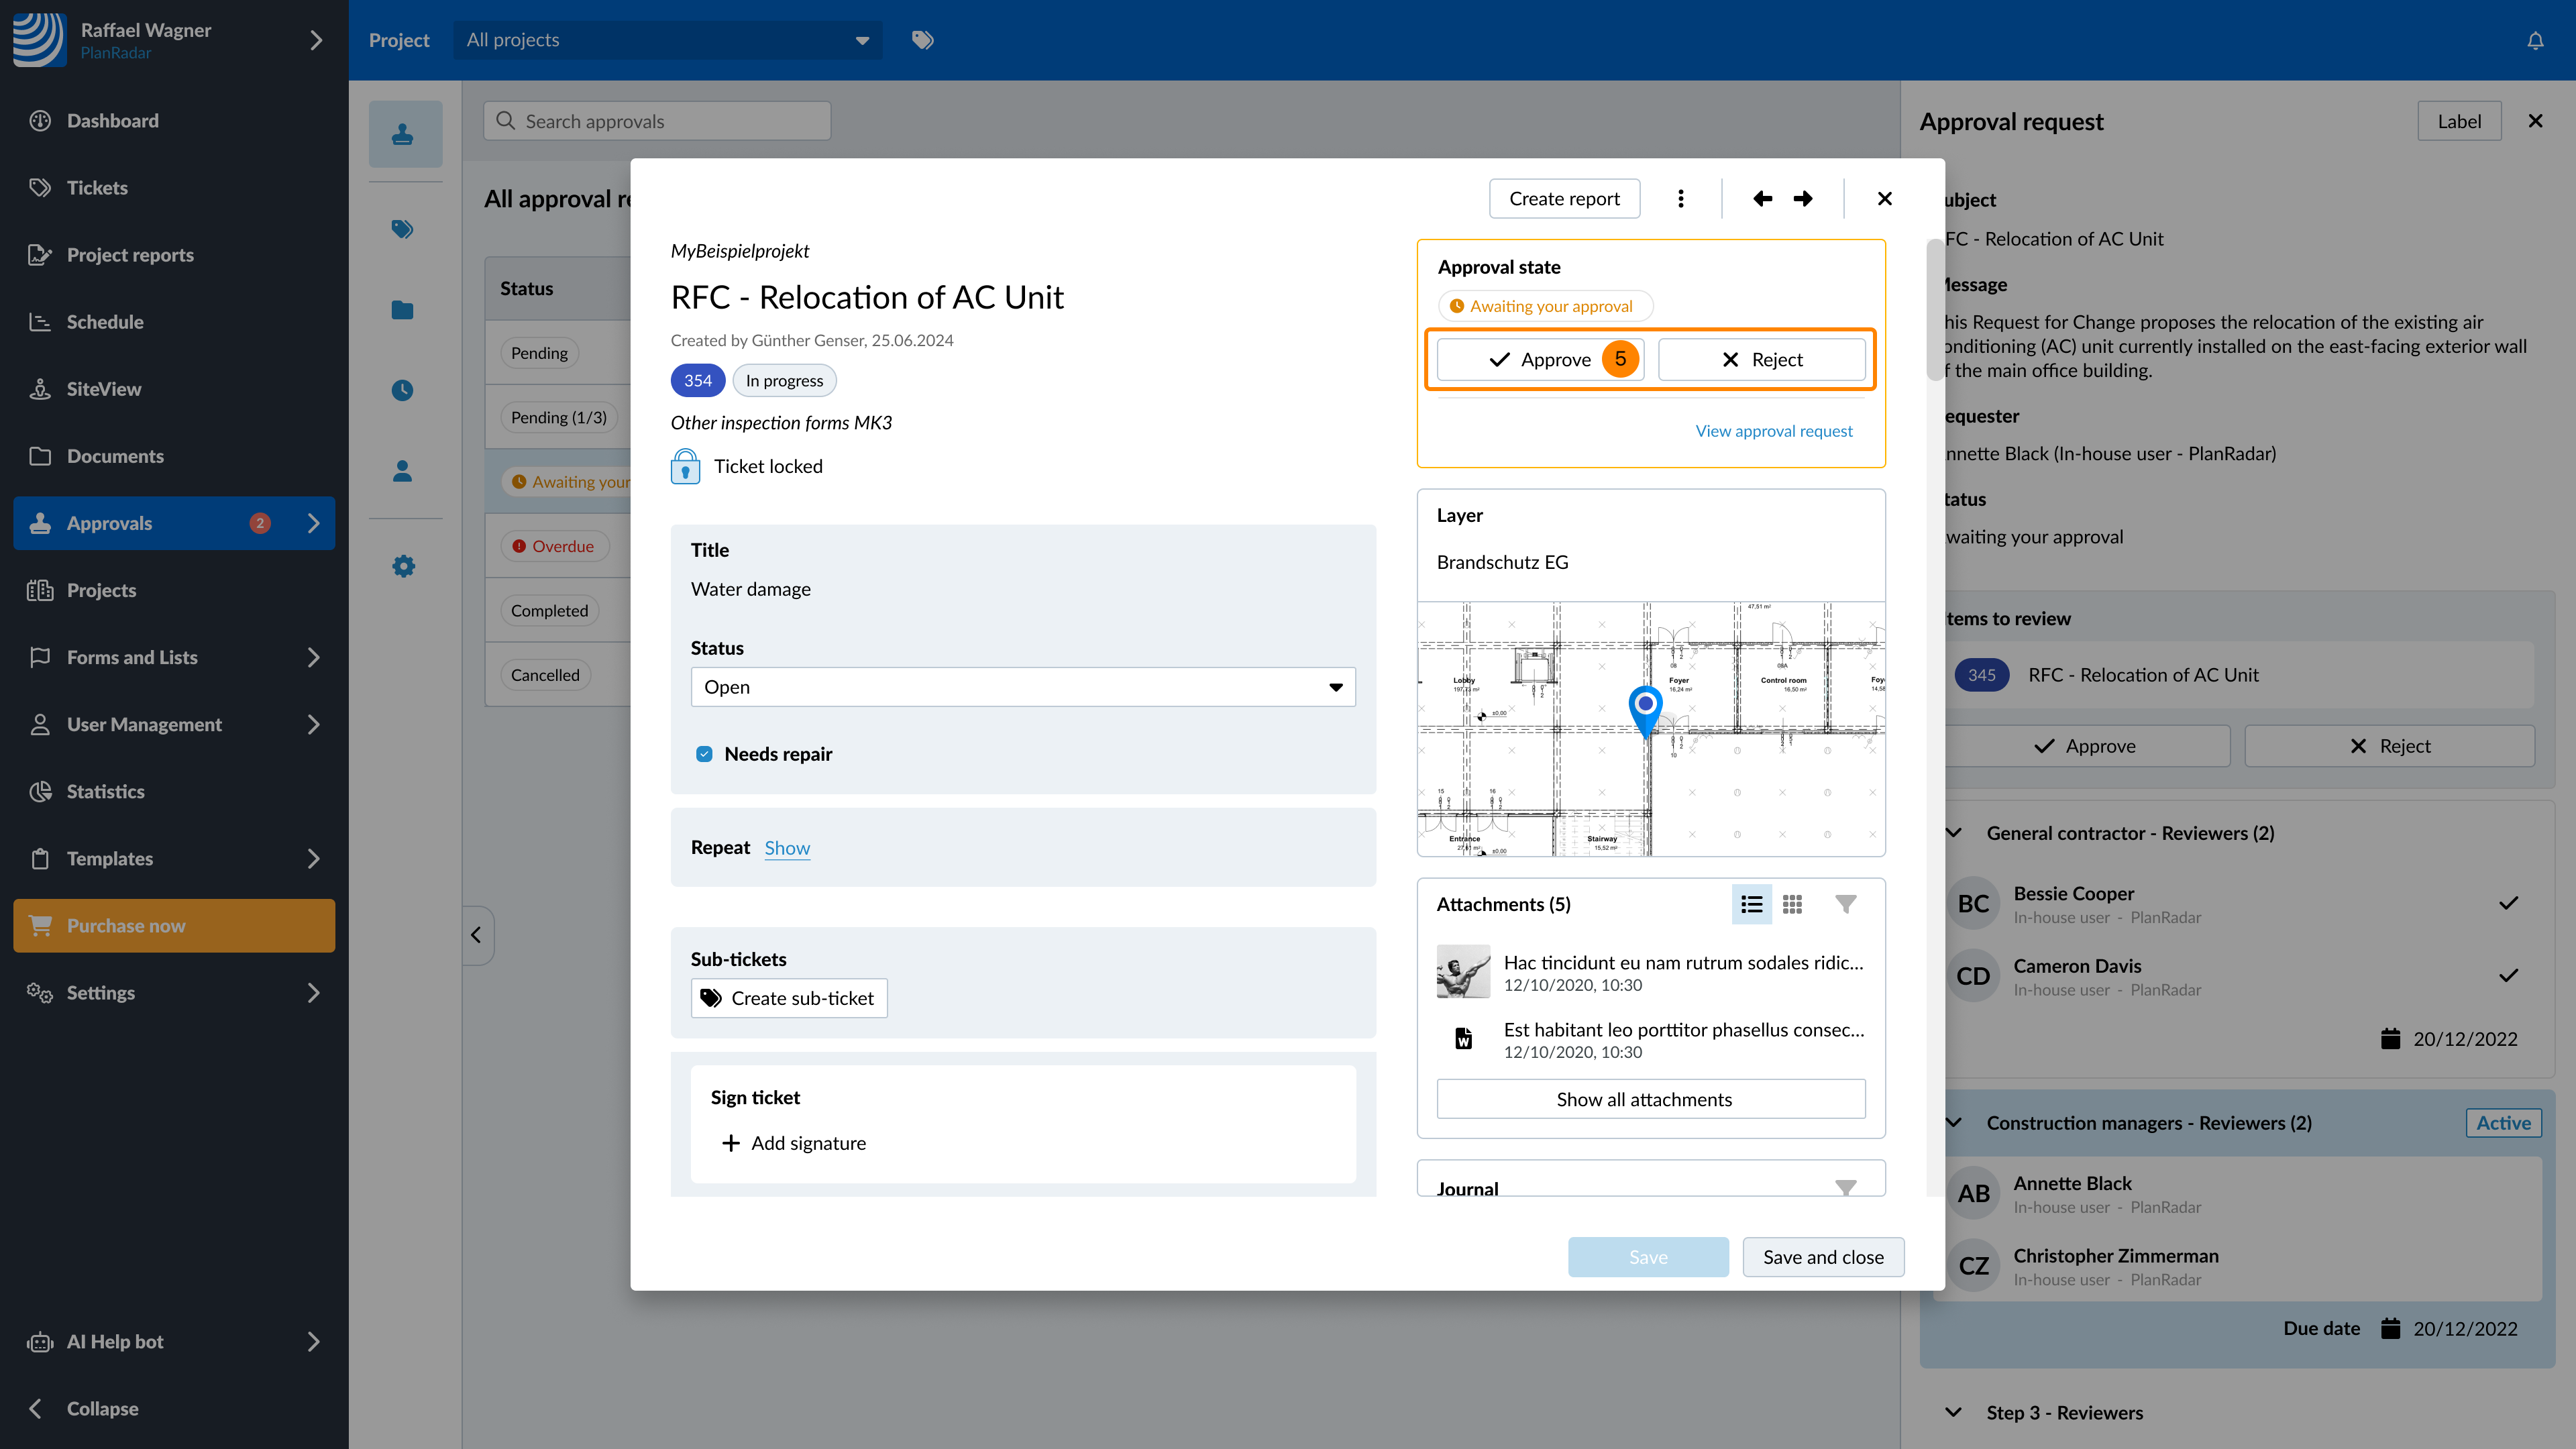Go to next ticket with right arrow

(x=1803, y=198)
